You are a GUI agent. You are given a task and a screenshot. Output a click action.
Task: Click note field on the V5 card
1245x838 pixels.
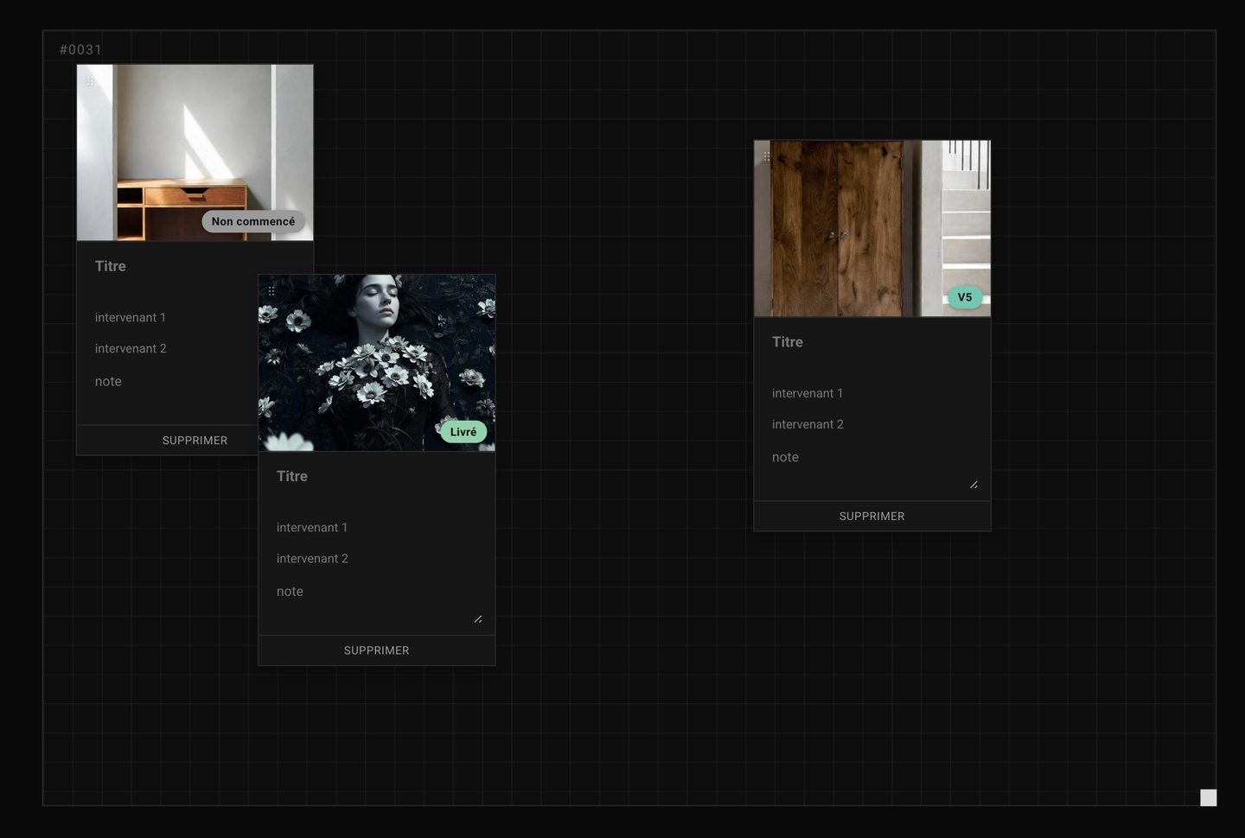pyautogui.click(x=874, y=467)
